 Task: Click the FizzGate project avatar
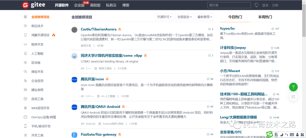tap(74, 135)
